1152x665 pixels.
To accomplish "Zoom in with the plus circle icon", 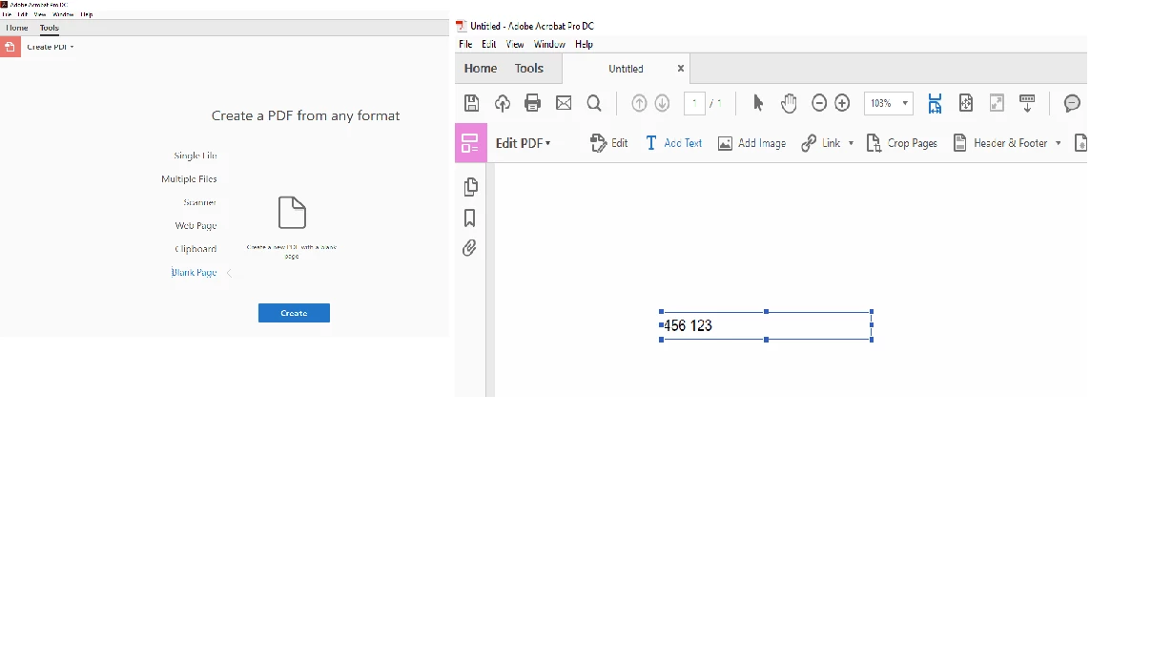I will (842, 103).
